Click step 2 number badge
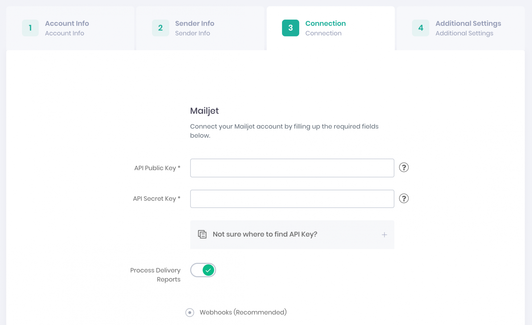The image size is (532, 325). point(160,28)
